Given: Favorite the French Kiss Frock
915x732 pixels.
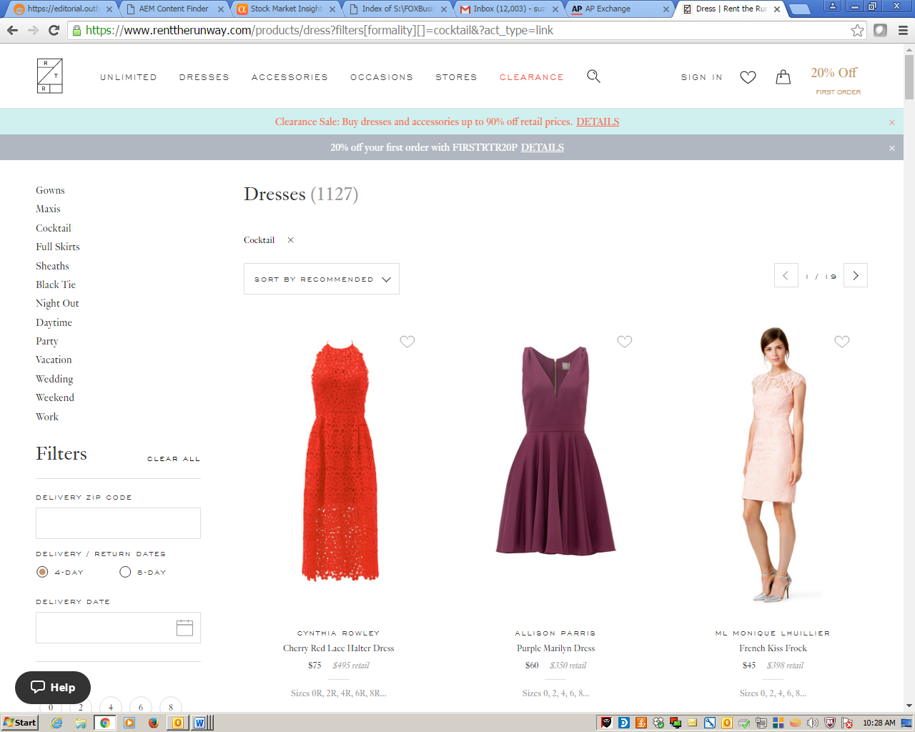Looking at the screenshot, I should pyautogui.click(x=842, y=342).
